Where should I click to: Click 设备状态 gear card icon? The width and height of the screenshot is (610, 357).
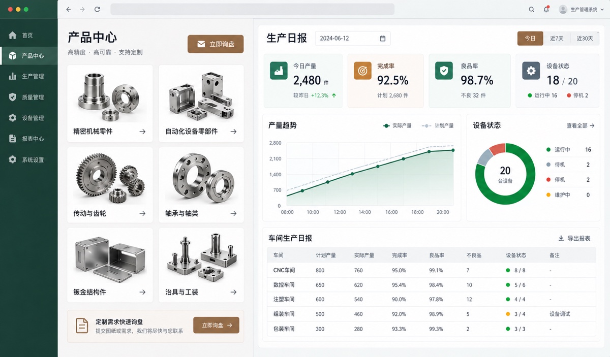(531, 71)
